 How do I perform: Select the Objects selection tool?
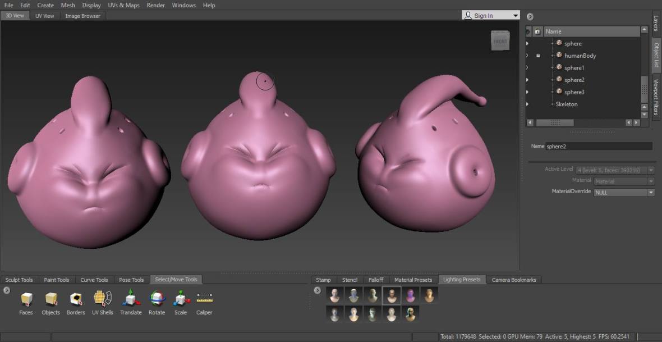click(x=50, y=299)
